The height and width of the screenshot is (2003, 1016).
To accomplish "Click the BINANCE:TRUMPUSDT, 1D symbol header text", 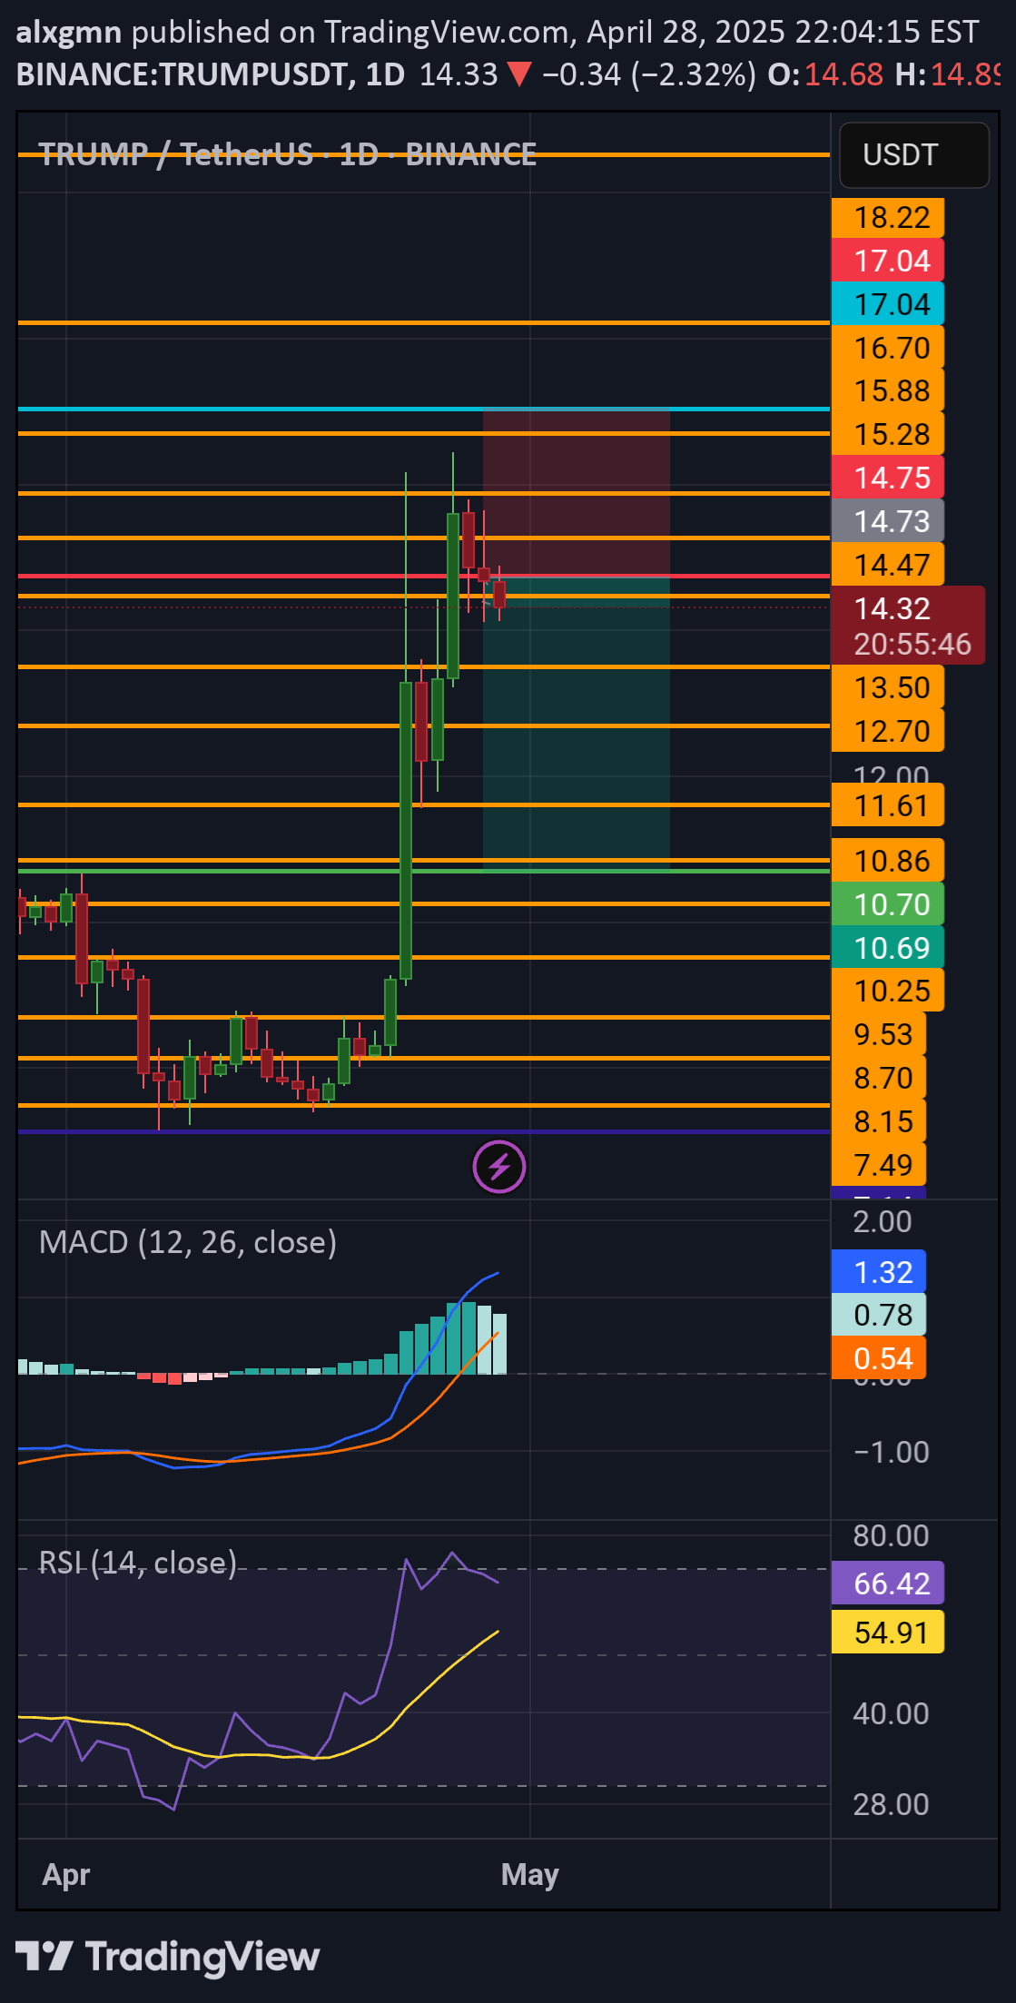I will tap(211, 74).
